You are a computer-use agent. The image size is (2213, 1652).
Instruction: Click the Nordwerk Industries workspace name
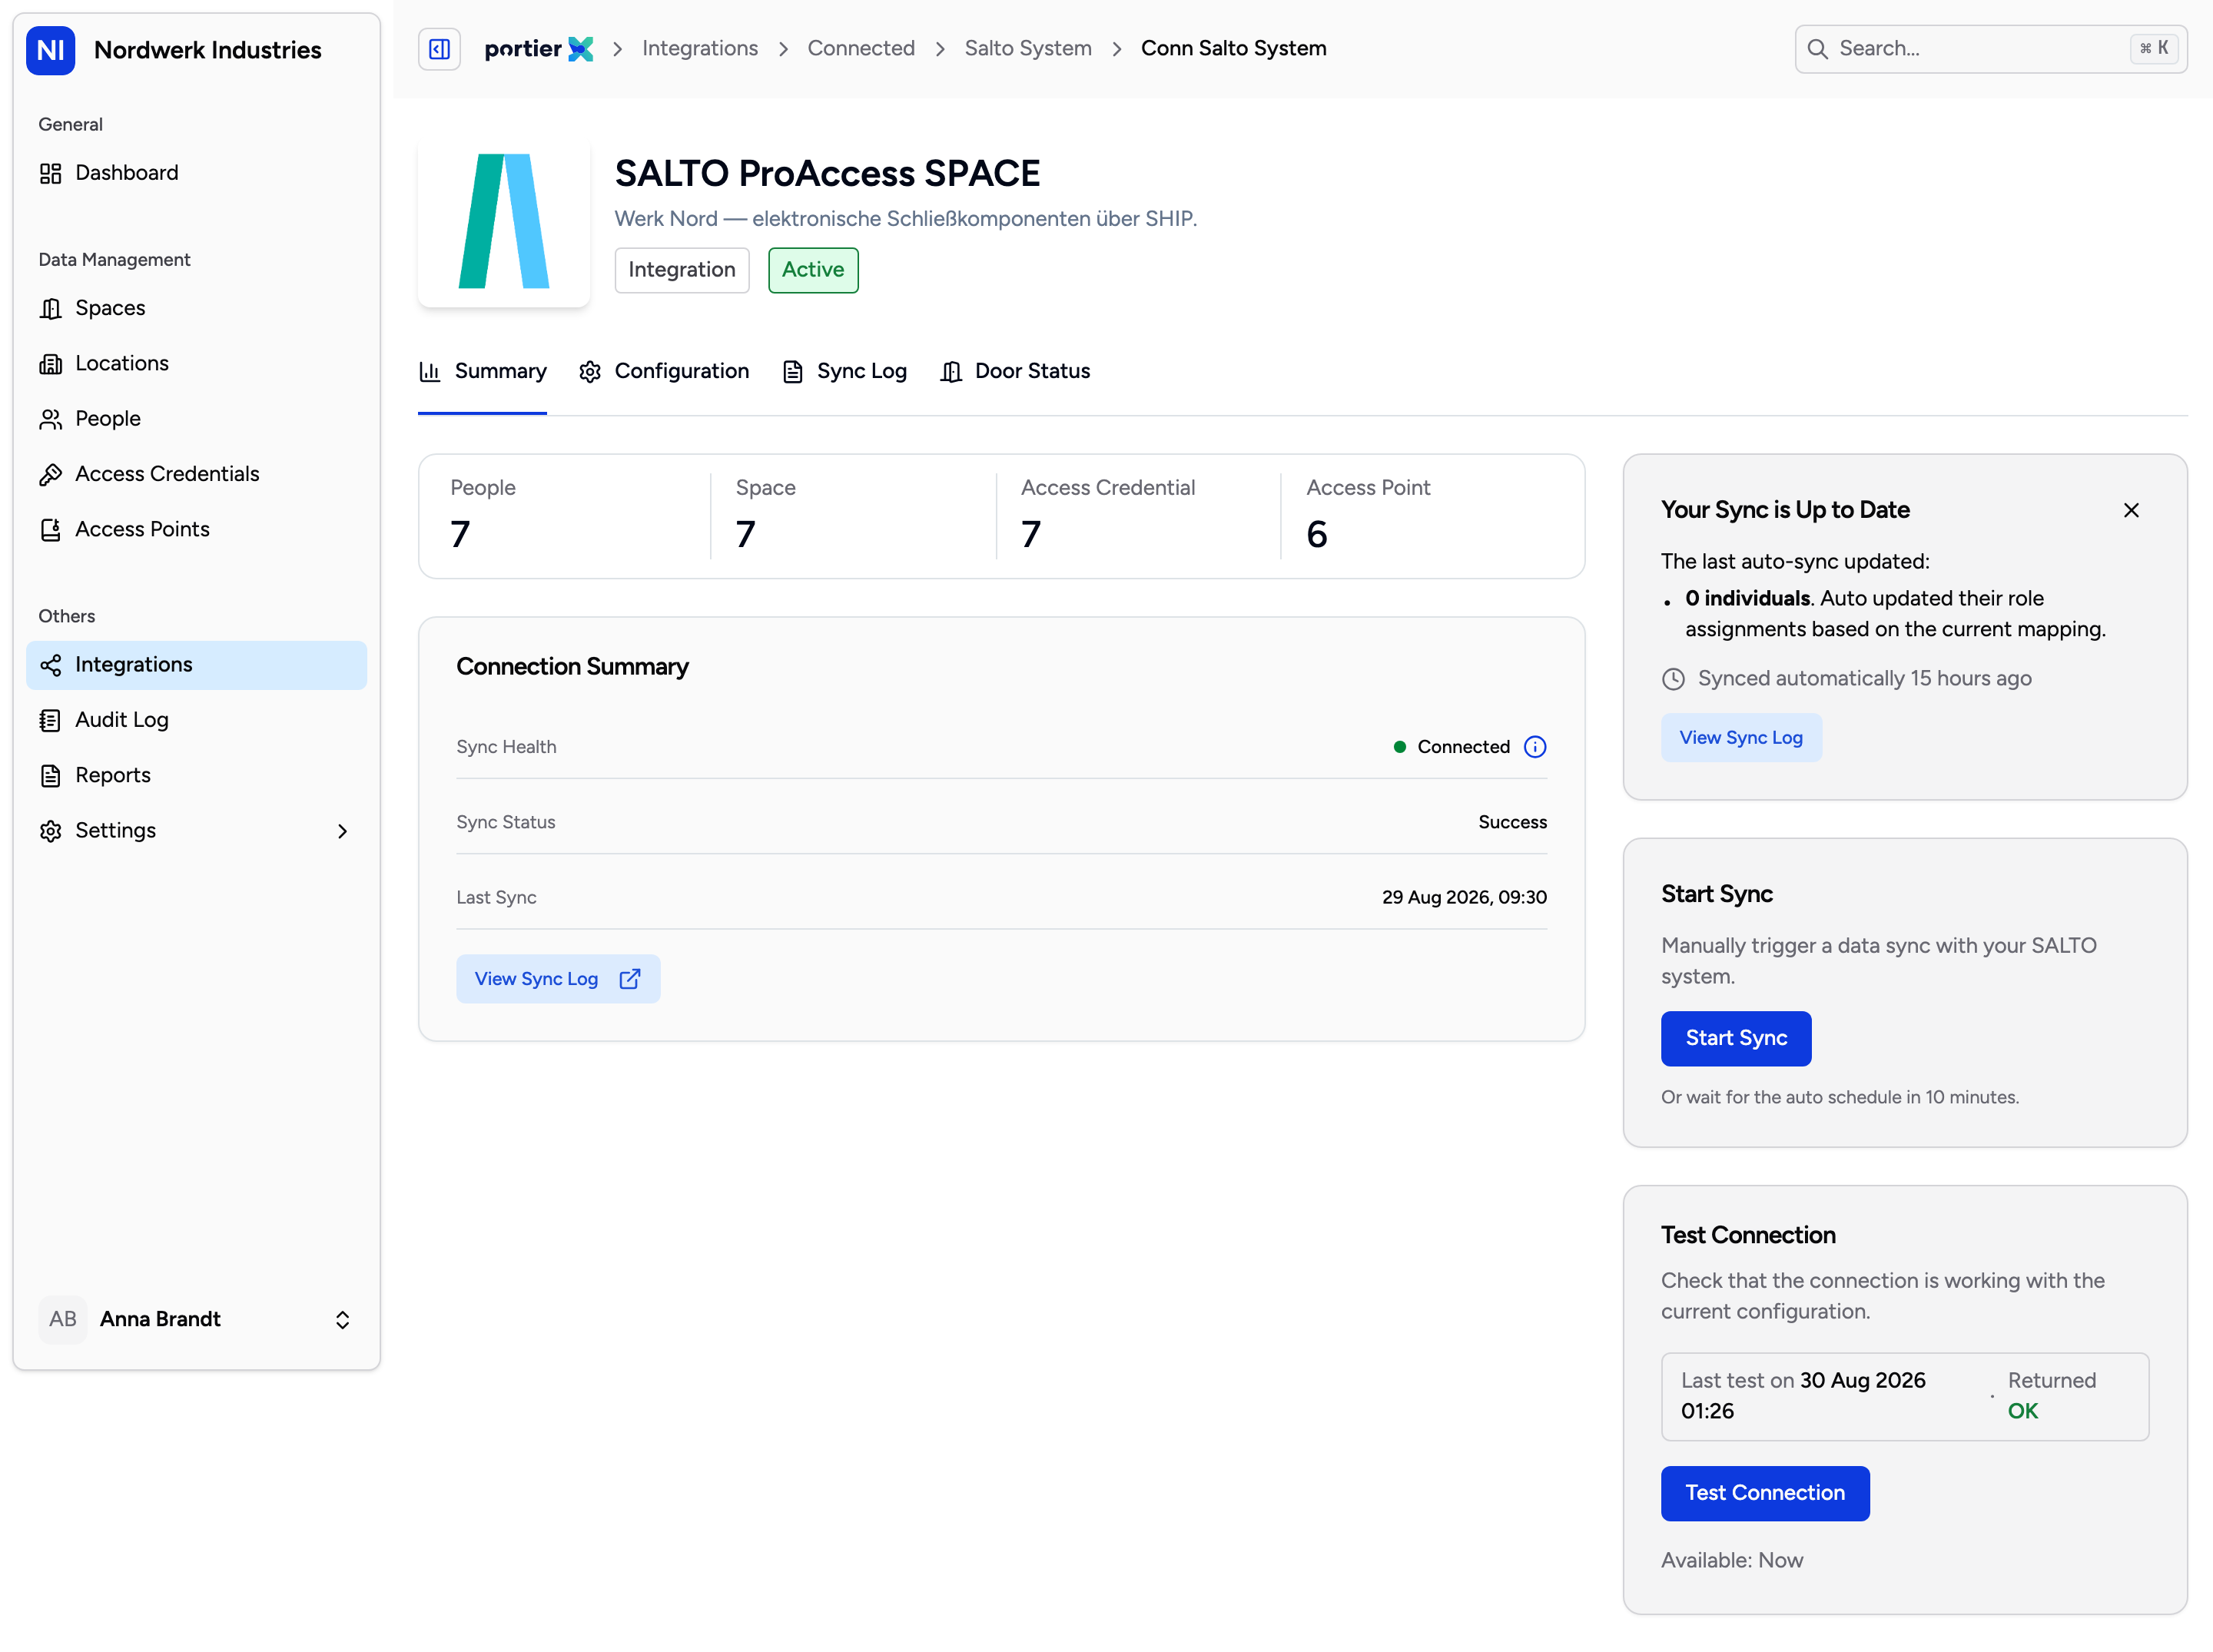(208, 50)
